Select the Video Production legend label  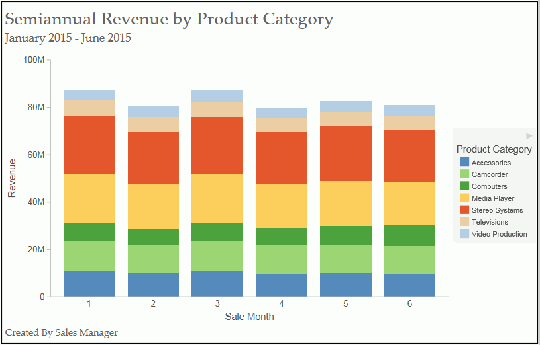coord(500,234)
